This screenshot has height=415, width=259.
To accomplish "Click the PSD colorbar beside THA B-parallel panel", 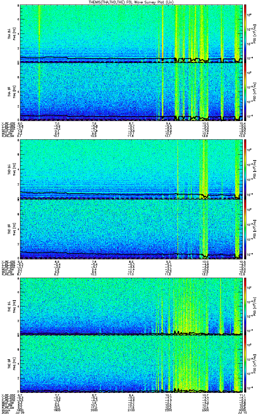I will [246, 92].
